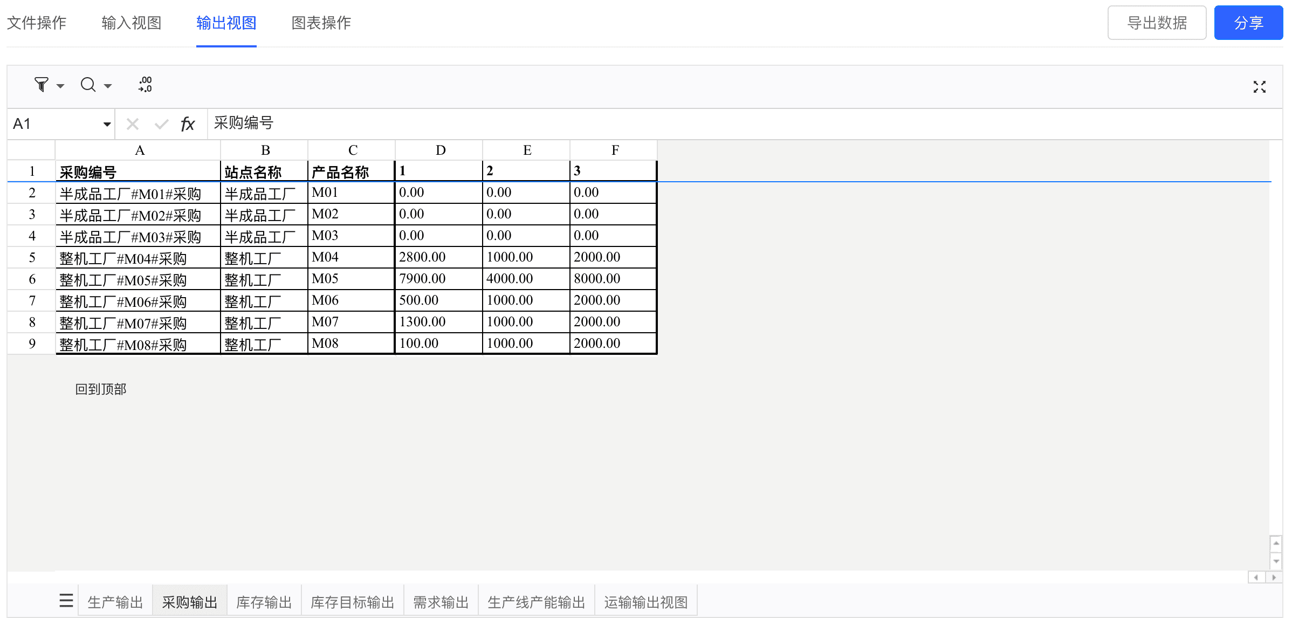Click the 站点名称 header cell
The height and width of the screenshot is (618, 1292).
[x=265, y=171]
